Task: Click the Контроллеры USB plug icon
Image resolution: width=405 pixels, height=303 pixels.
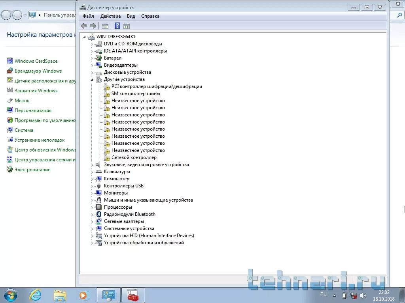Action: pos(98,186)
